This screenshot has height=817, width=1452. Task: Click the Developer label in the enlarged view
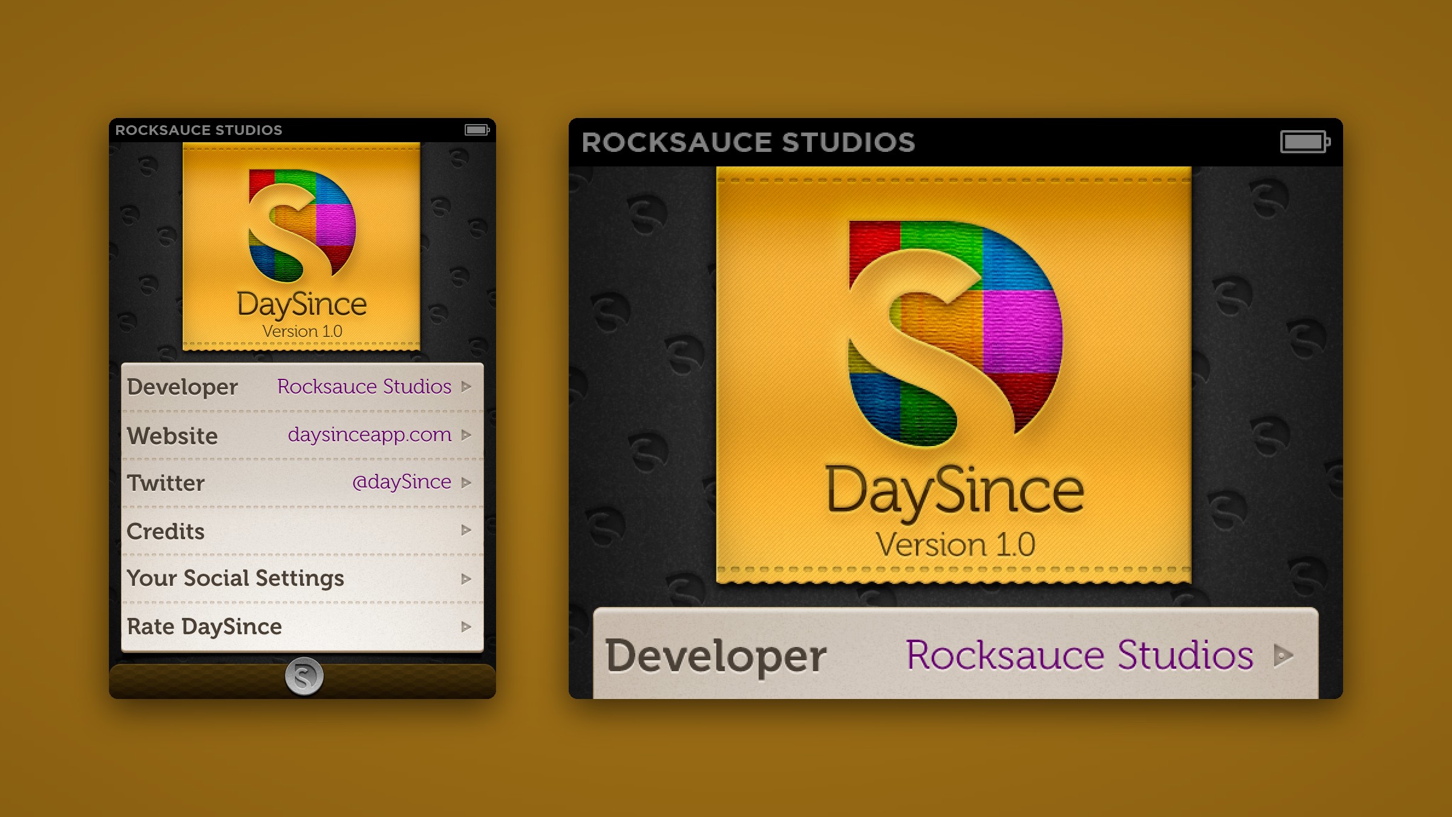[x=716, y=657]
